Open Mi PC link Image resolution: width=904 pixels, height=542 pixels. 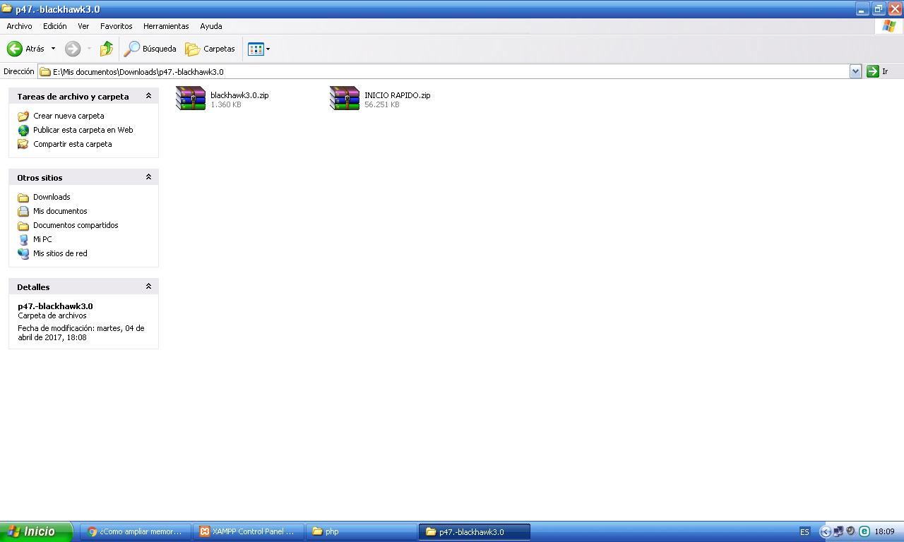[42, 239]
